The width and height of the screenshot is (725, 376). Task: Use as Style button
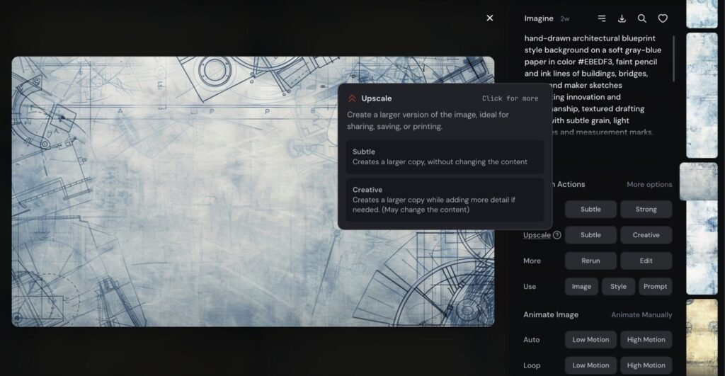[618, 286]
